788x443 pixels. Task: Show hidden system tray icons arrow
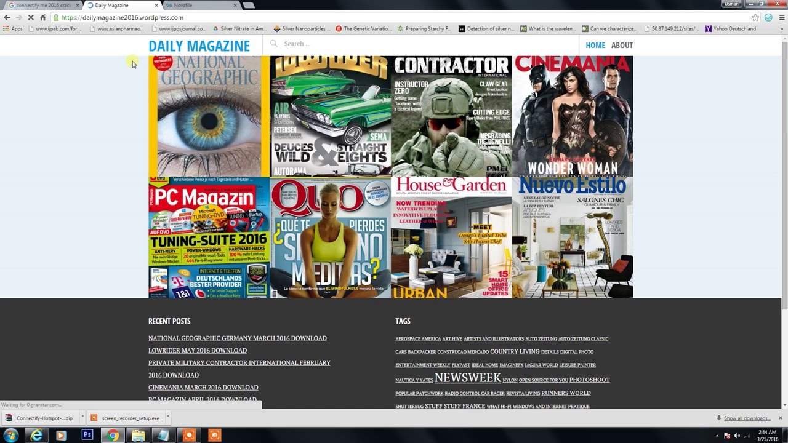tap(717, 436)
